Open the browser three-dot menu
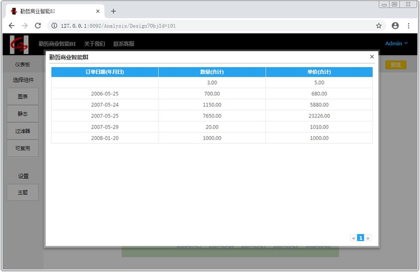Image resolution: width=420 pixels, height=272 pixels. pyautogui.click(x=409, y=26)
